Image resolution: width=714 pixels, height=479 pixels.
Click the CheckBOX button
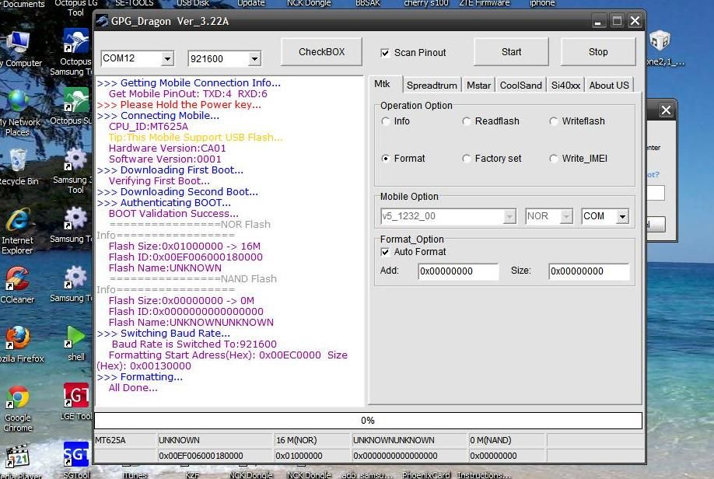click(321, 52)
